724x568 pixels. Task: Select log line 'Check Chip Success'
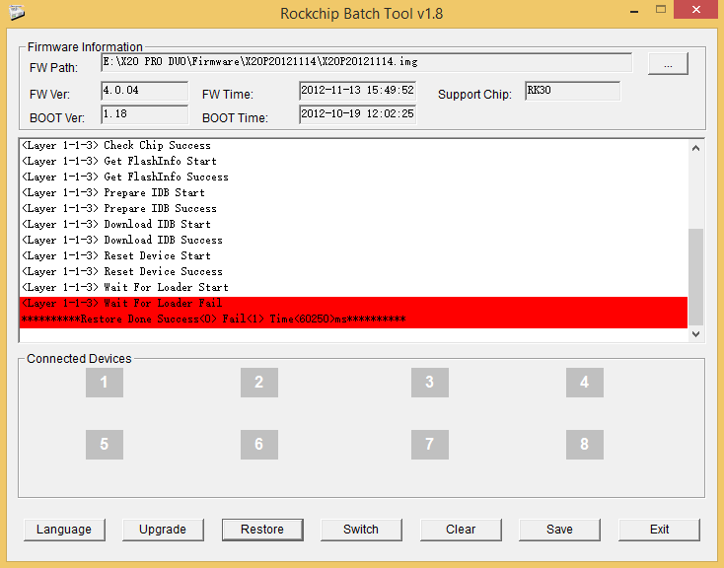(x=354, y=146)
